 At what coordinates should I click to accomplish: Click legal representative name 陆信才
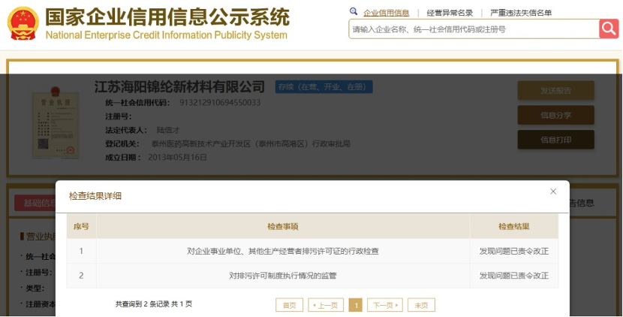pyautogui.click(x=168, y=130)
